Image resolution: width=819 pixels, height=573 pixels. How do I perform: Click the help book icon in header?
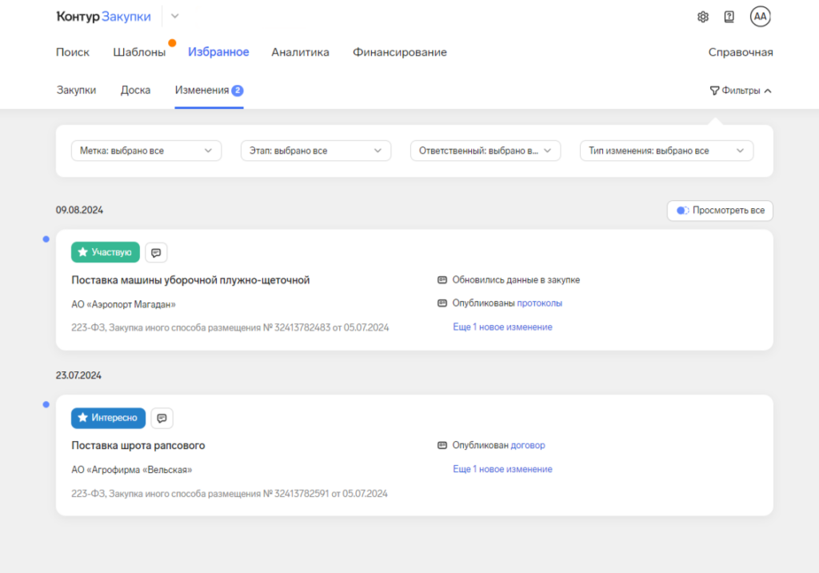tap(729, 17)
